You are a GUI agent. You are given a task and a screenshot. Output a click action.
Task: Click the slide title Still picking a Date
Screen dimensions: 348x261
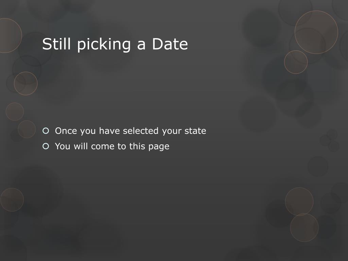(115, 44)
